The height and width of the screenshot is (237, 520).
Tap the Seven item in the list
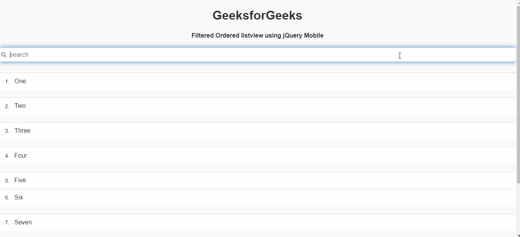tap(23, 222)
